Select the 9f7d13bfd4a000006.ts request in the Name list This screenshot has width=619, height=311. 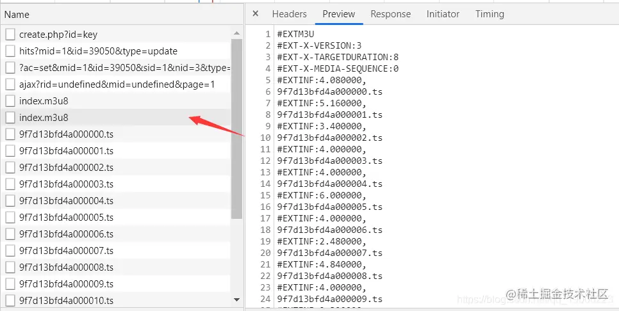click(x=67, y=234)
